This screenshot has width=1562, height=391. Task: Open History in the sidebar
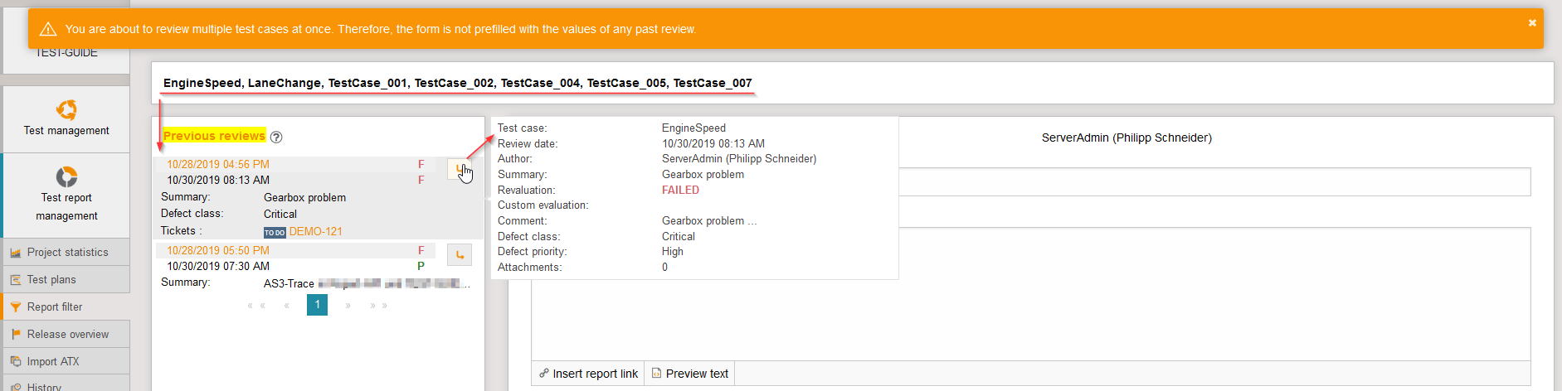click(x=44, y=386)
